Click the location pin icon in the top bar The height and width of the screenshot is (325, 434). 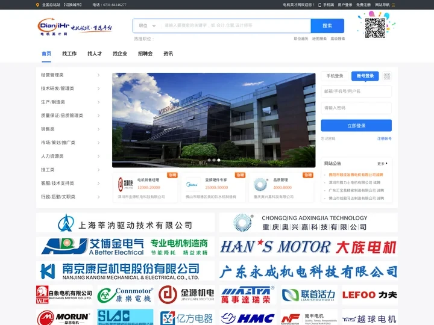(37, 5)
